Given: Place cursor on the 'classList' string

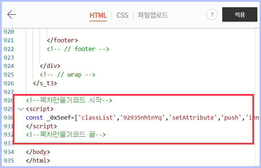Looking at the screenshot, I should 97,118.
